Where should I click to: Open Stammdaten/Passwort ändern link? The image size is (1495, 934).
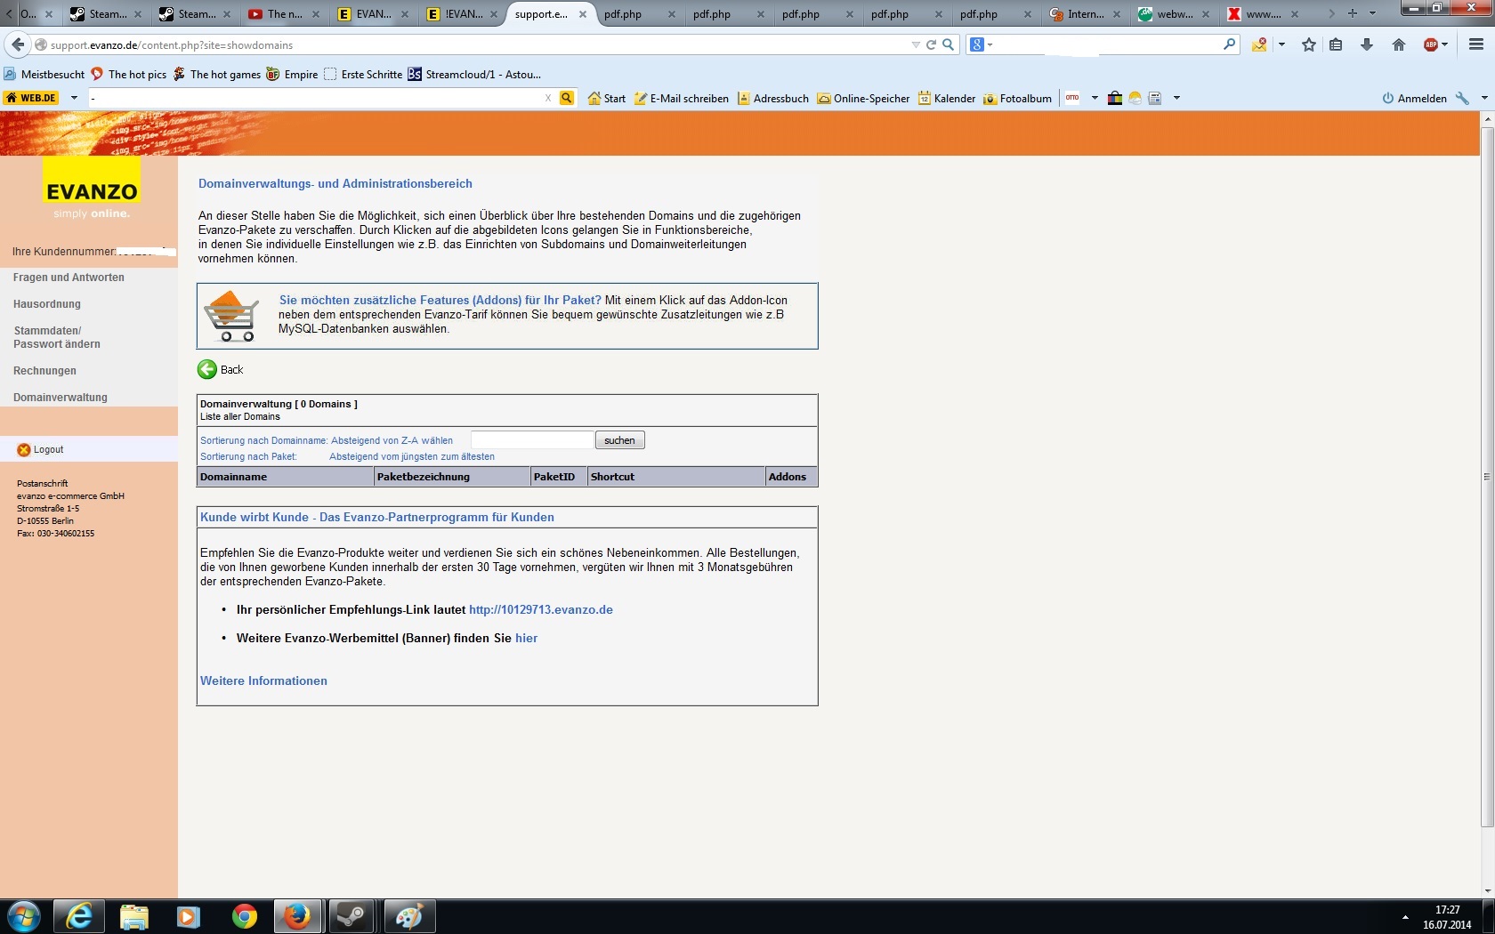click(x=57, y=337)
